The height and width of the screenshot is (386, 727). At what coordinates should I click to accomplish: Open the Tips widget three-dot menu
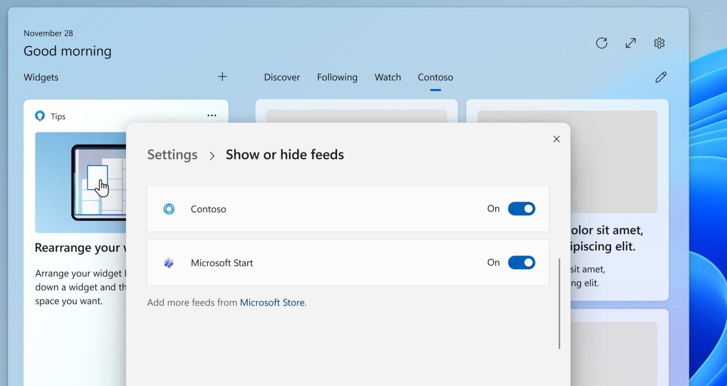(x=212, y=116)
